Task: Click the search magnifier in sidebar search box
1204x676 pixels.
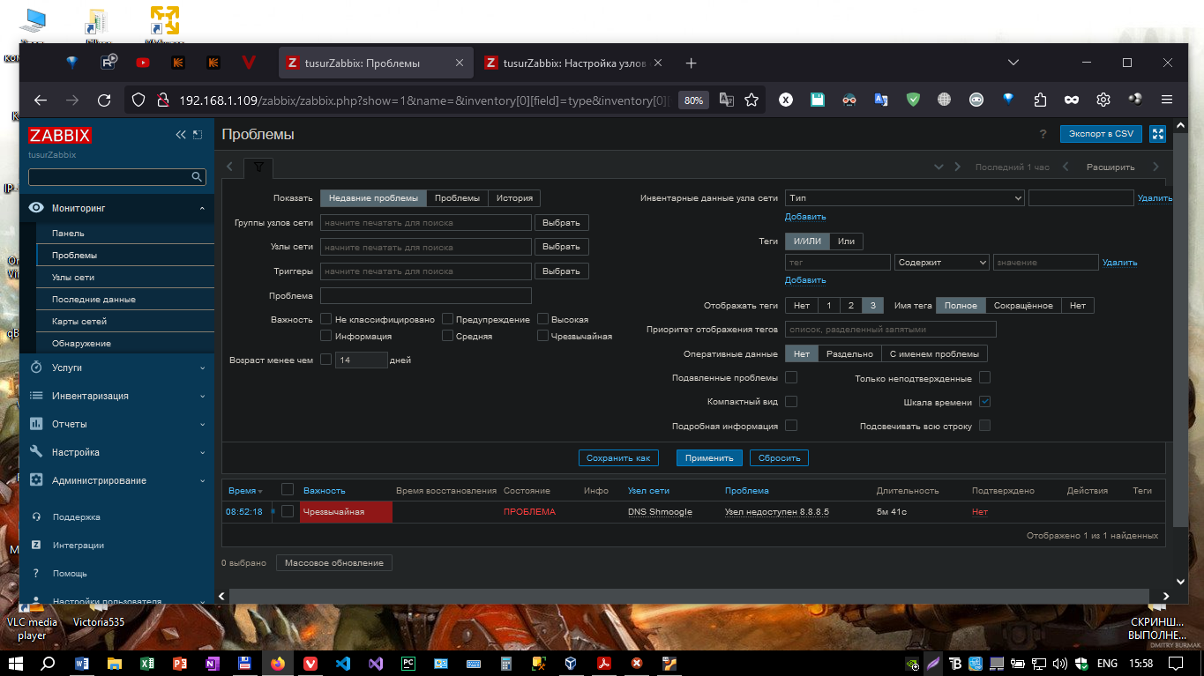Action: pyautogui.click(x=198, y=177)
